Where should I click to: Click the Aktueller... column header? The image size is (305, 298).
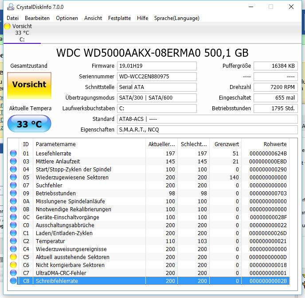[x=161, y=144]
